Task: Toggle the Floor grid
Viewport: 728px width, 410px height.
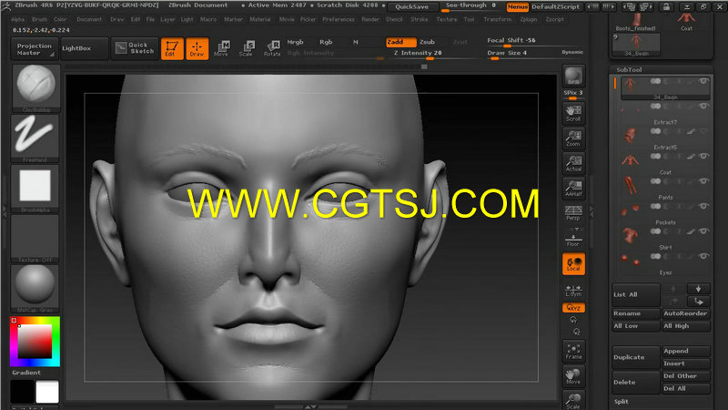Action: 573,239
